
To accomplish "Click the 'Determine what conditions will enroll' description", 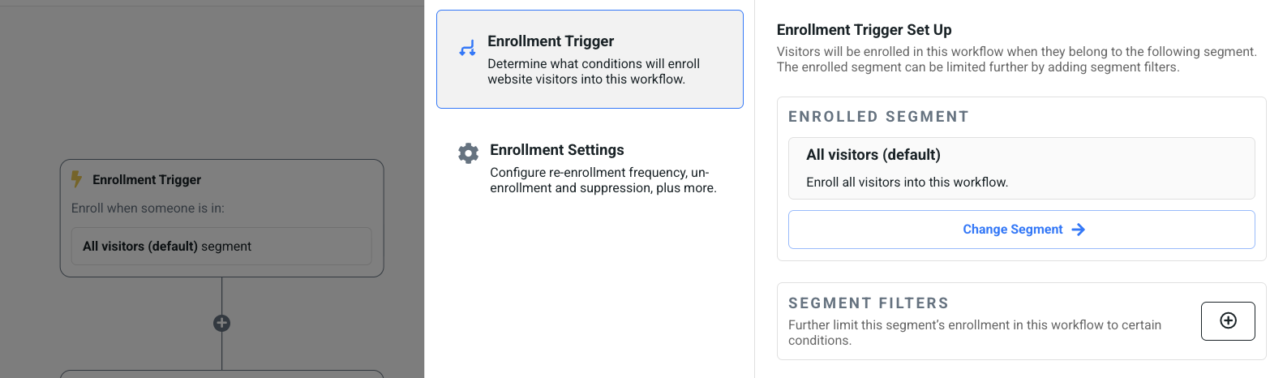I will pos(594,71).
